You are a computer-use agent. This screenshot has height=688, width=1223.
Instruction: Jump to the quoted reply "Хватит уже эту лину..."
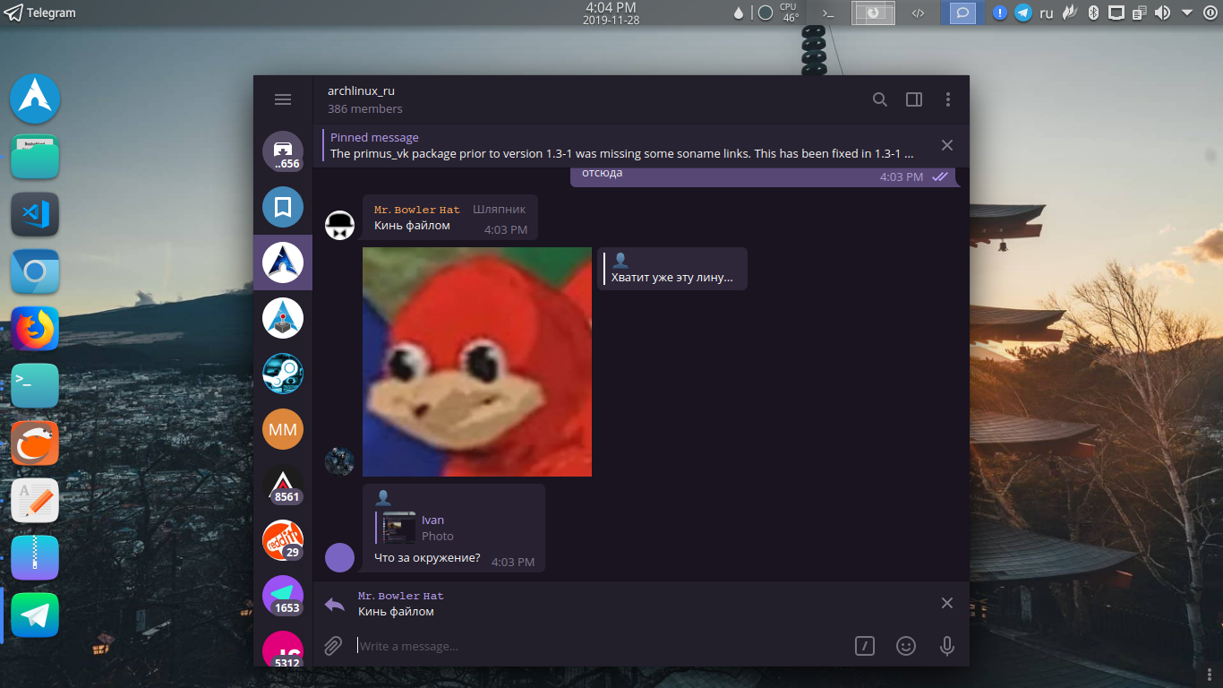click(672, 269)
